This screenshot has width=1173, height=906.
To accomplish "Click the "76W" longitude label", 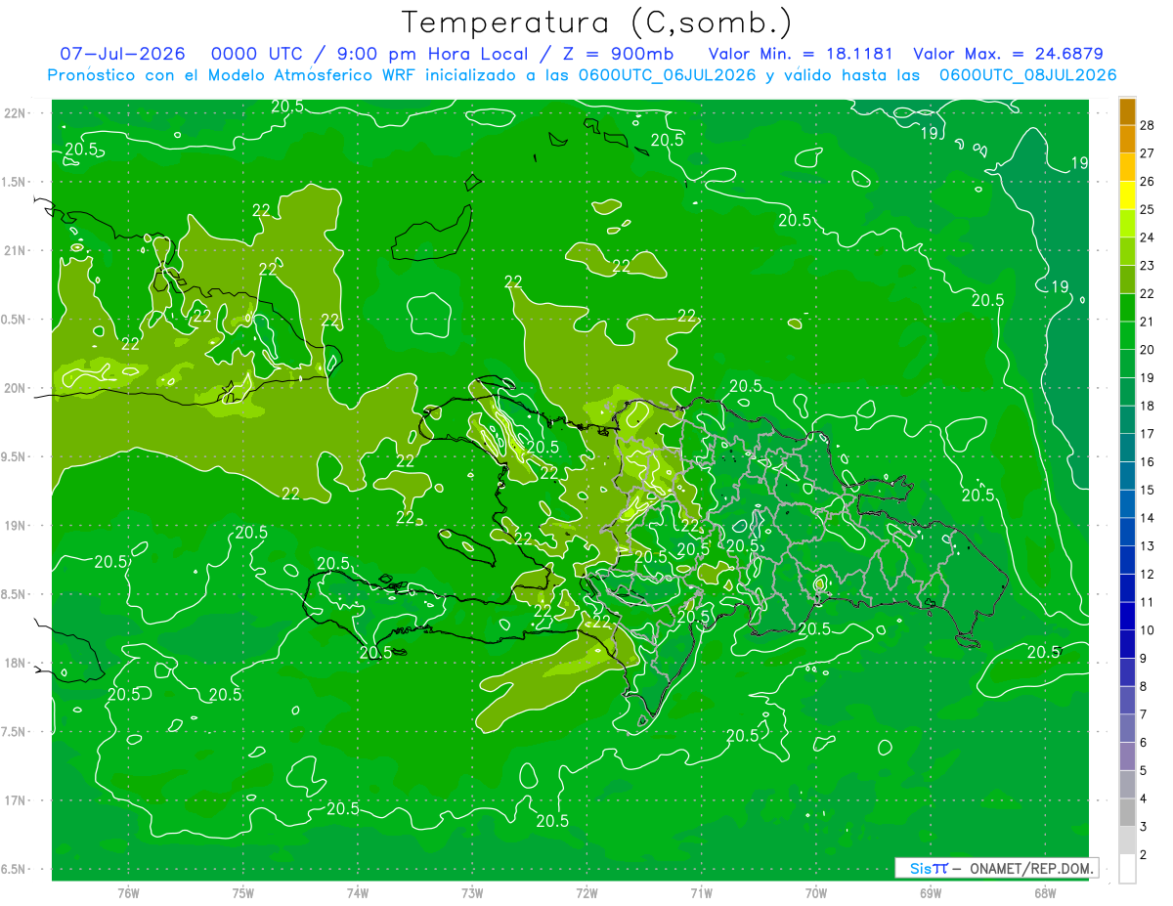I will (128, 893).
